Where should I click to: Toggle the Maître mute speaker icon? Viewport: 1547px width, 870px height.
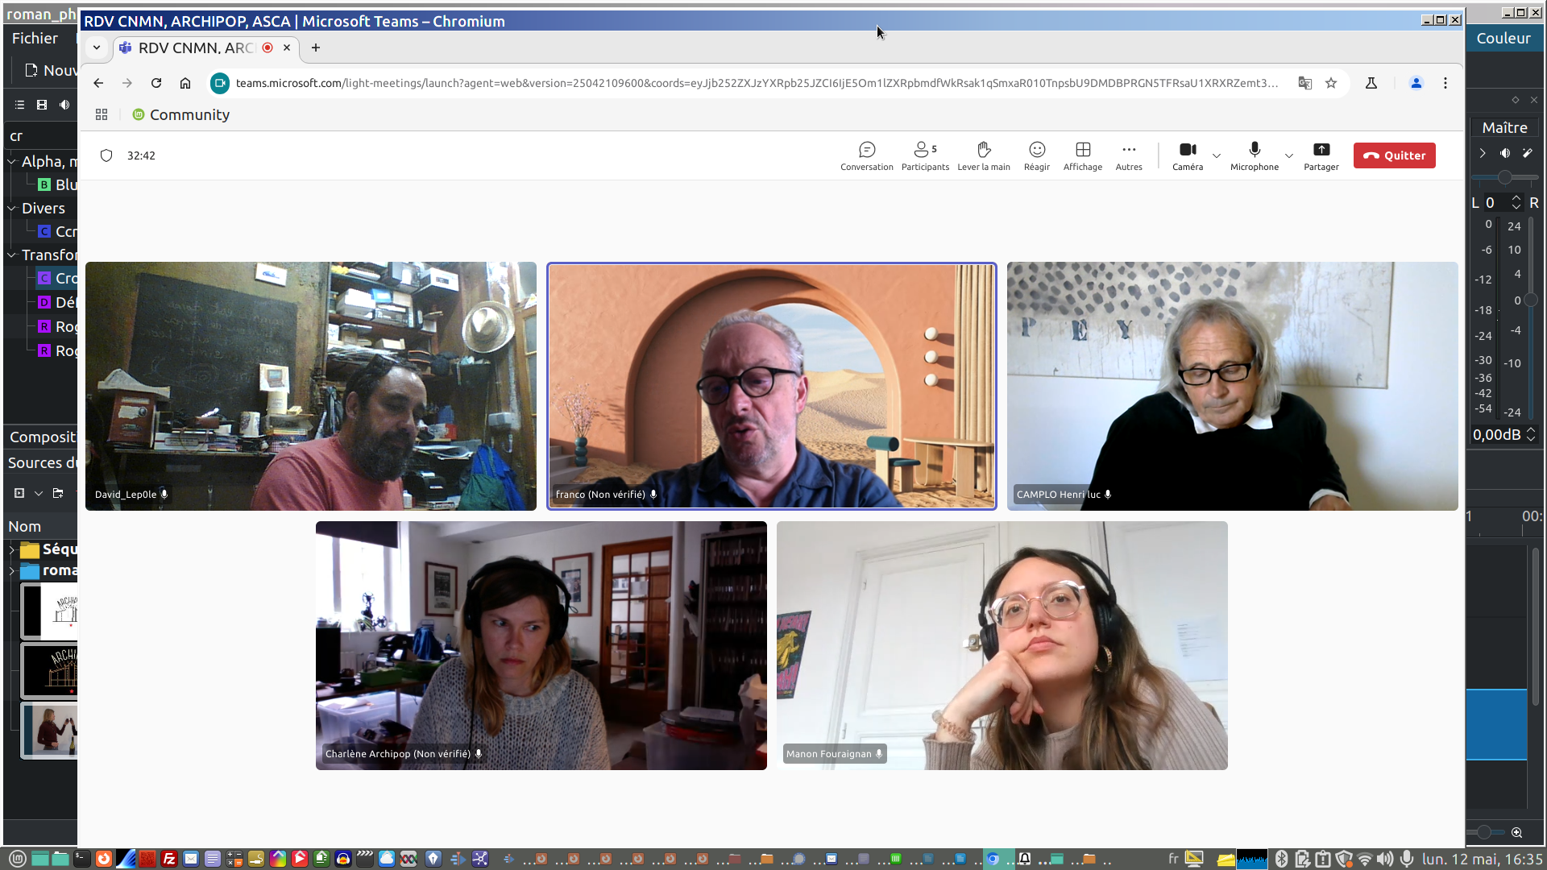[x=1504, y=153]
